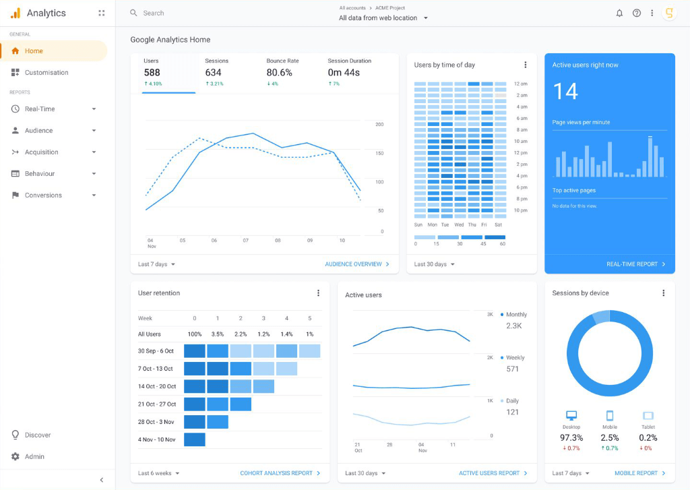Open Sessions by device options menu
This screenshot has height=490, width=690.
663,293
